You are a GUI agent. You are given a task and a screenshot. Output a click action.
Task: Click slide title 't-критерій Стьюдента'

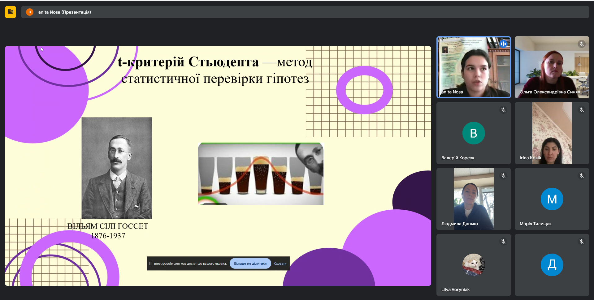(188, 62)
